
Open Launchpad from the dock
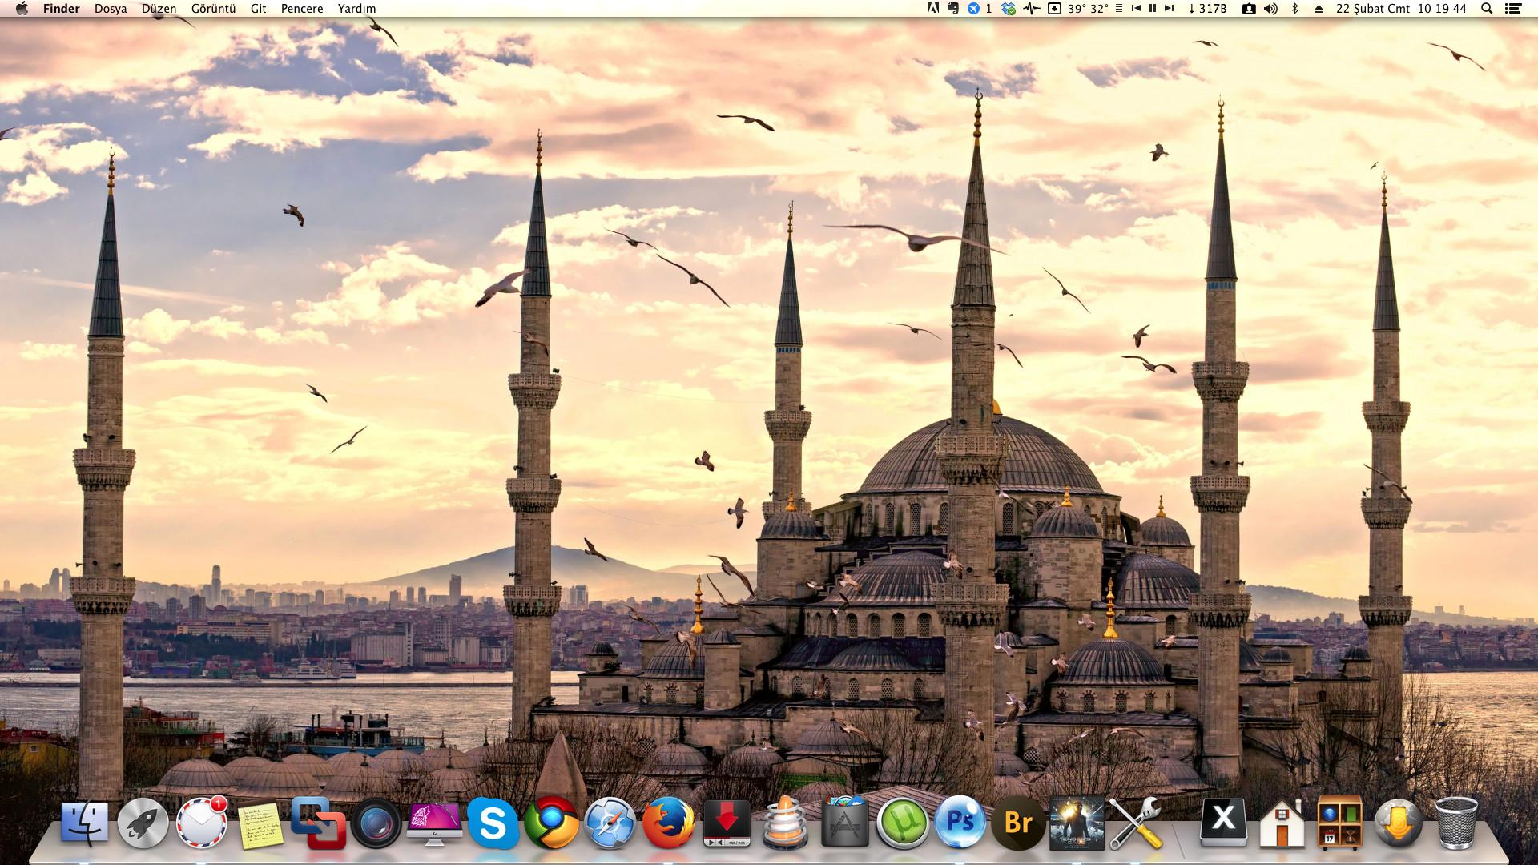(143, 823)
